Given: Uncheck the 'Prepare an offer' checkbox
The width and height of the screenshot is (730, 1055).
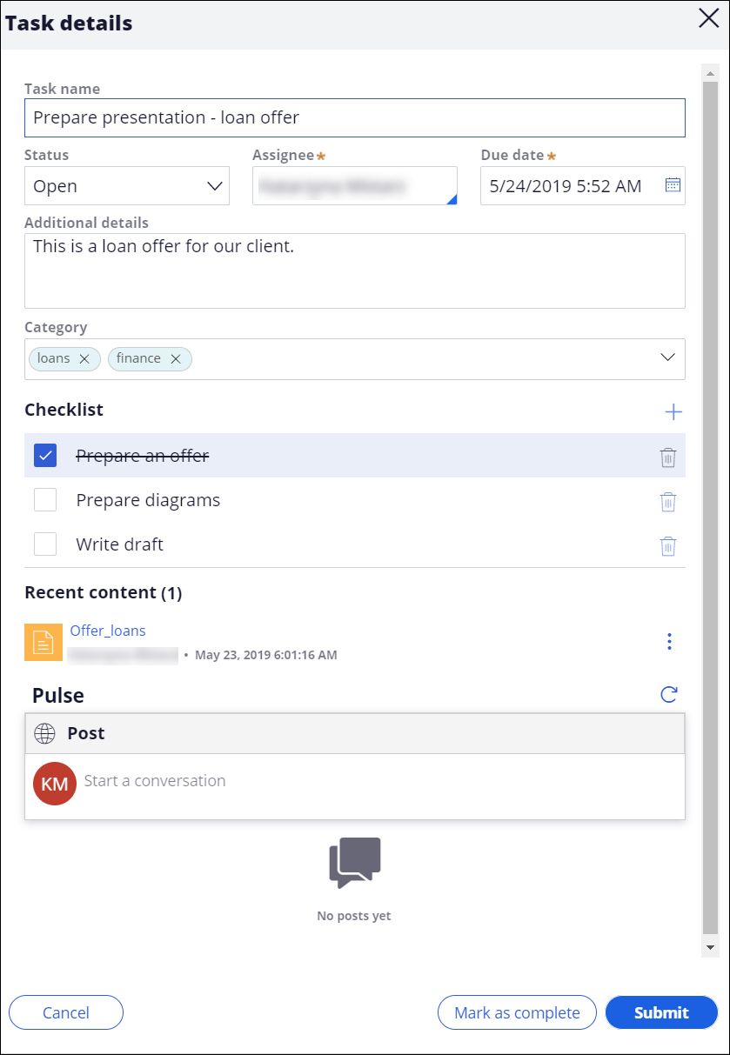Looking at the screenshot, I should [45, 456].
